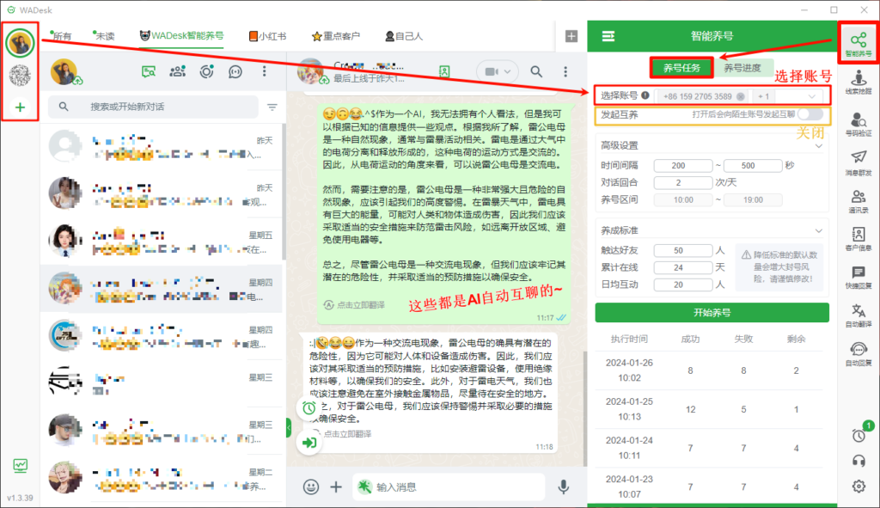Add a new tab with the plus square
880x508 pixels.
point(571,36)
